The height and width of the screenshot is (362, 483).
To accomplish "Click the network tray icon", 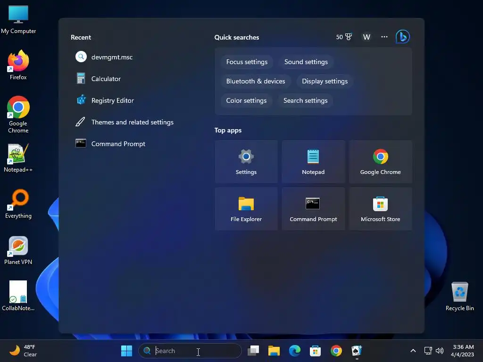I will pos(428,351).
